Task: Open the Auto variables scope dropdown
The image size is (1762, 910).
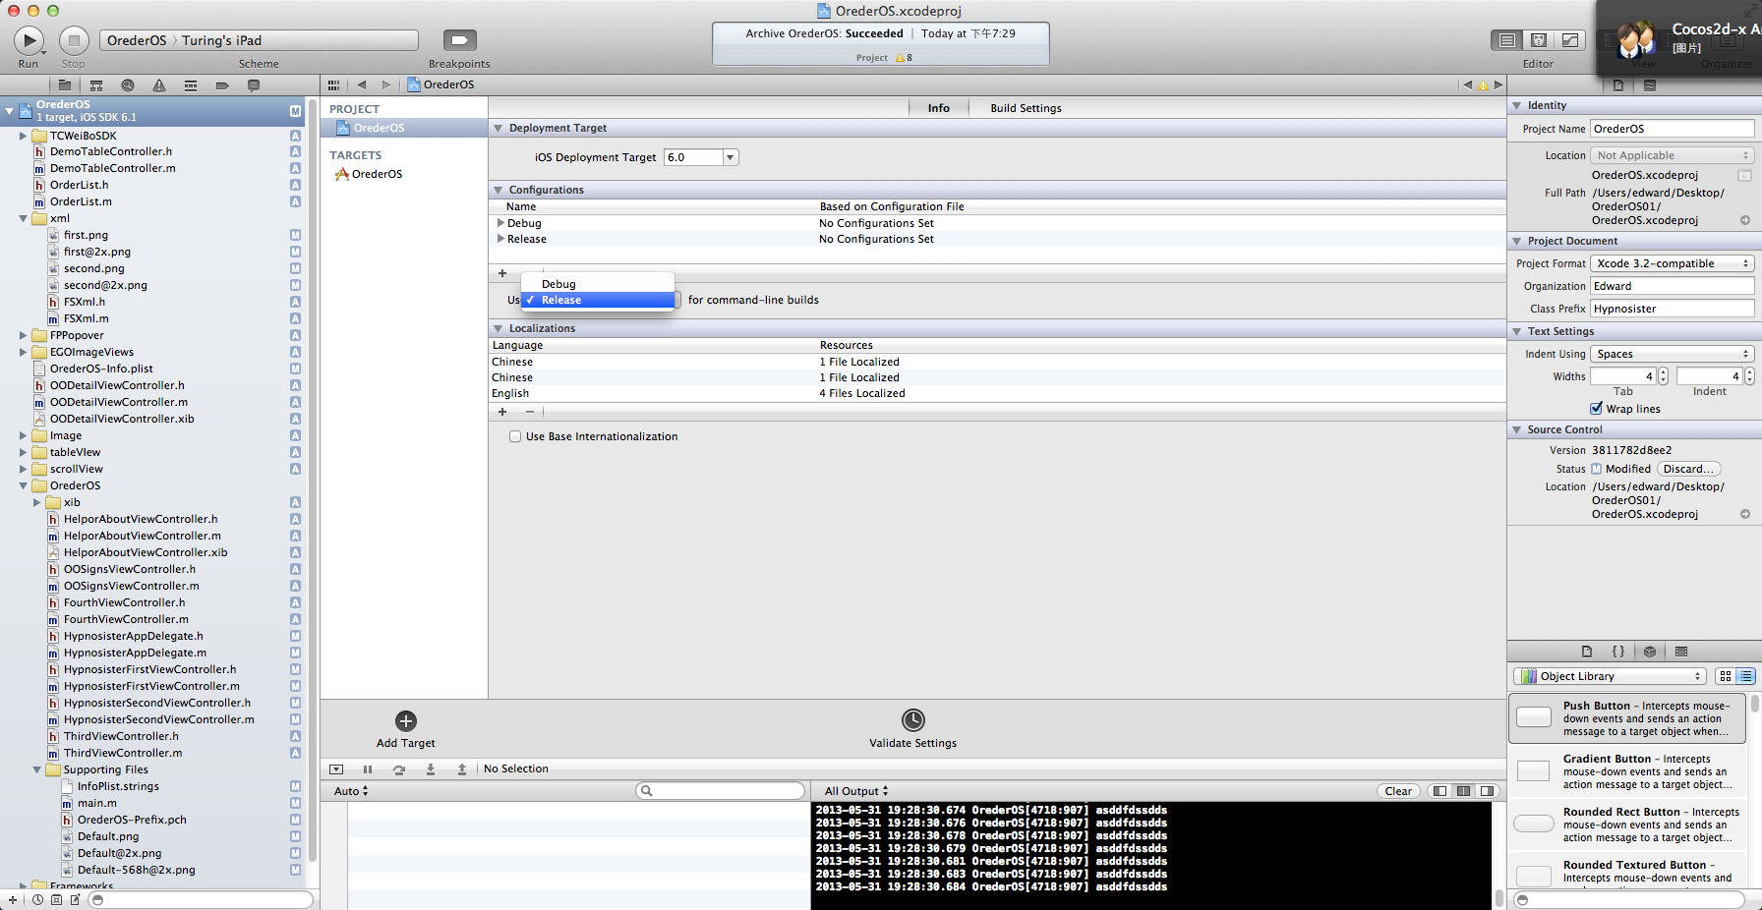Action: tap(351, 791)
